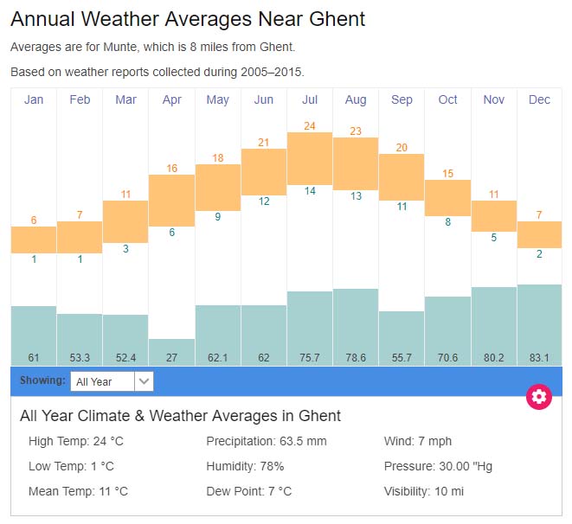Screen dimensions: 572x524
Task: Choose the Apr month header
Action: coord(172,100)
